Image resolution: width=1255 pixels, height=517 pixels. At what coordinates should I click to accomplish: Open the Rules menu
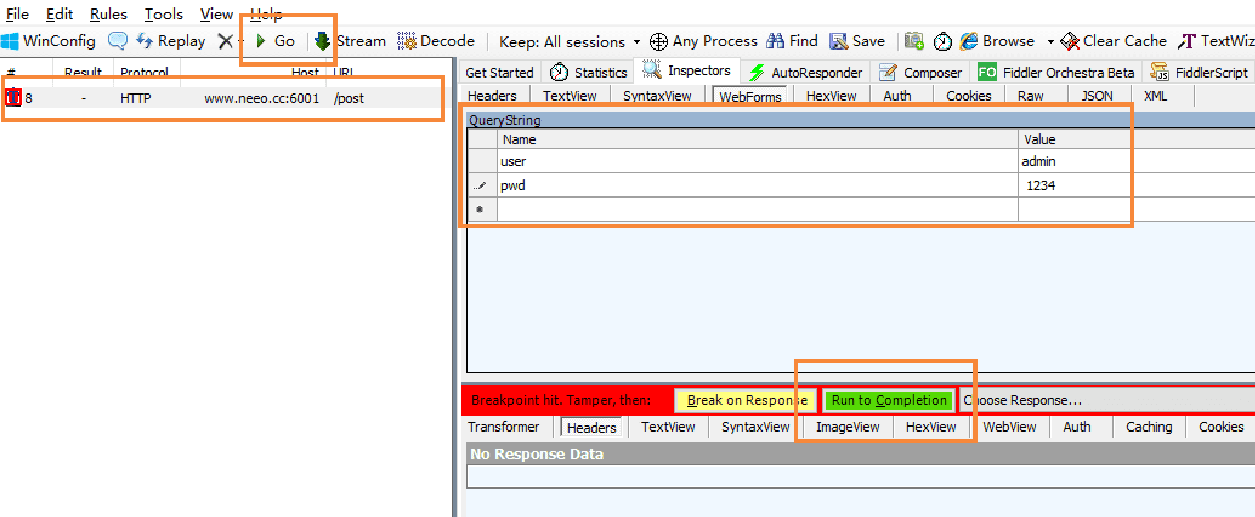click(x=108, y=14)
